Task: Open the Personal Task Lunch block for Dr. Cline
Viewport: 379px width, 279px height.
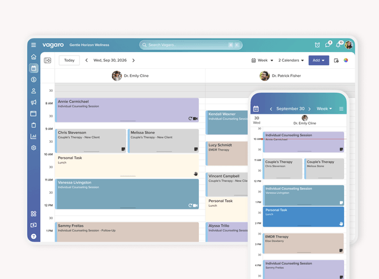Action: click(127, 166)
